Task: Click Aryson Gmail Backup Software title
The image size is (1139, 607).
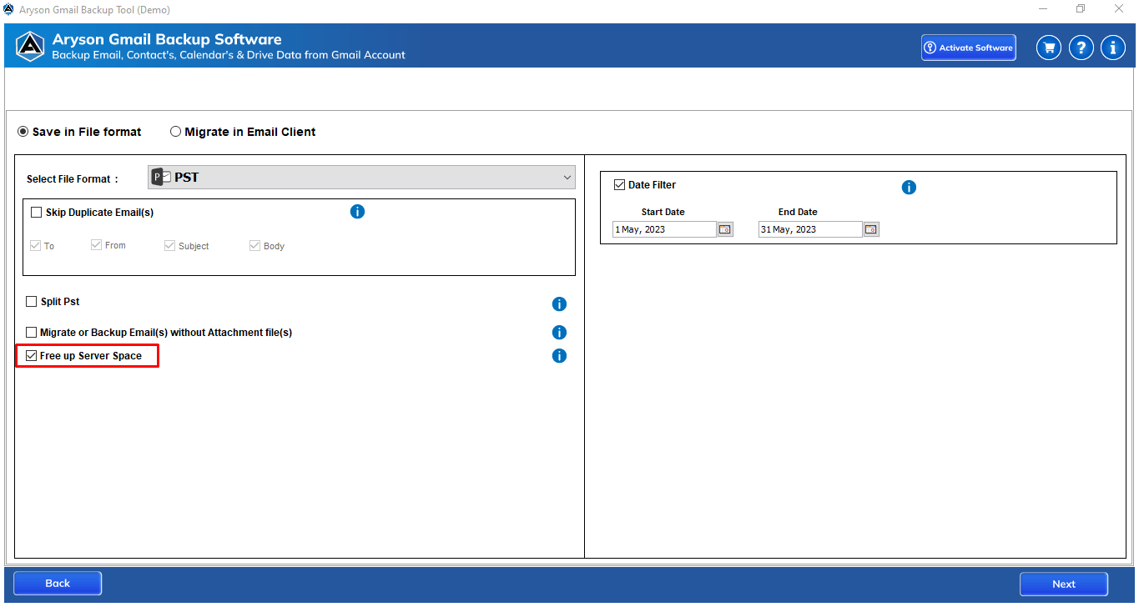Action: (x=167, y=39)
